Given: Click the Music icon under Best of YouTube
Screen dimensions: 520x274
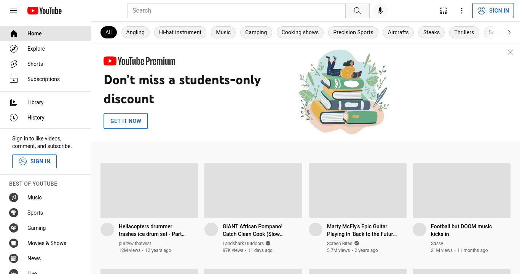Looking at the screenshot, I should tap(14, 198).
